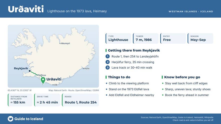This screenshot has height=124, width=221.
Task: Click coordinates '63.4367° N, 20.2283° W'
Action: click(20, 90)
